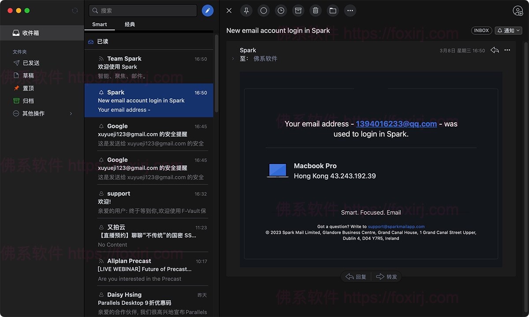Snooze the email with the clock icon
Viewport: 529px width, 317px height.
coord(281,11)
